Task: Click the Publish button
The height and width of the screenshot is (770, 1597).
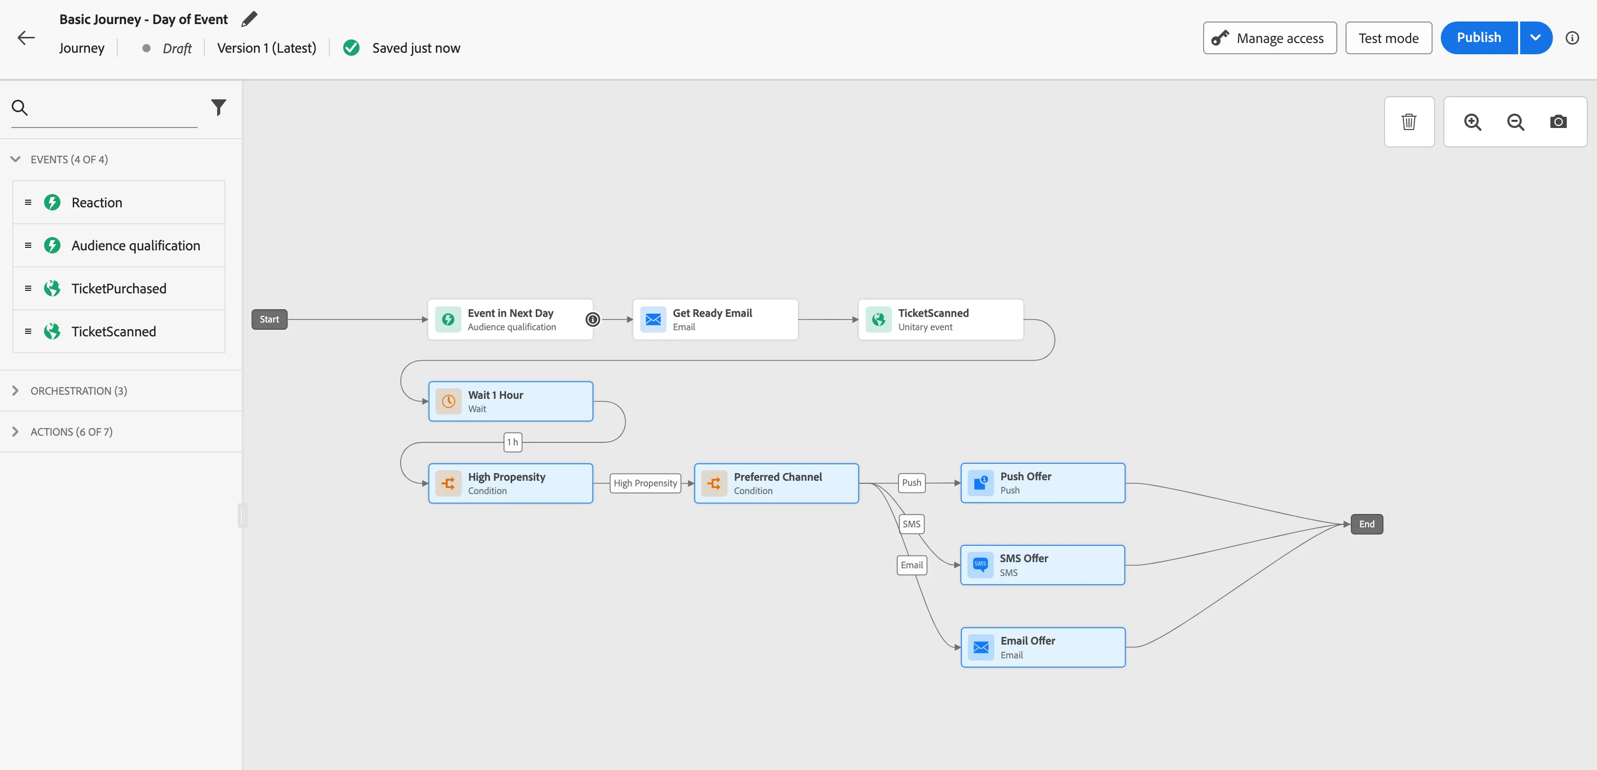Action: [x=1479, y=38]
